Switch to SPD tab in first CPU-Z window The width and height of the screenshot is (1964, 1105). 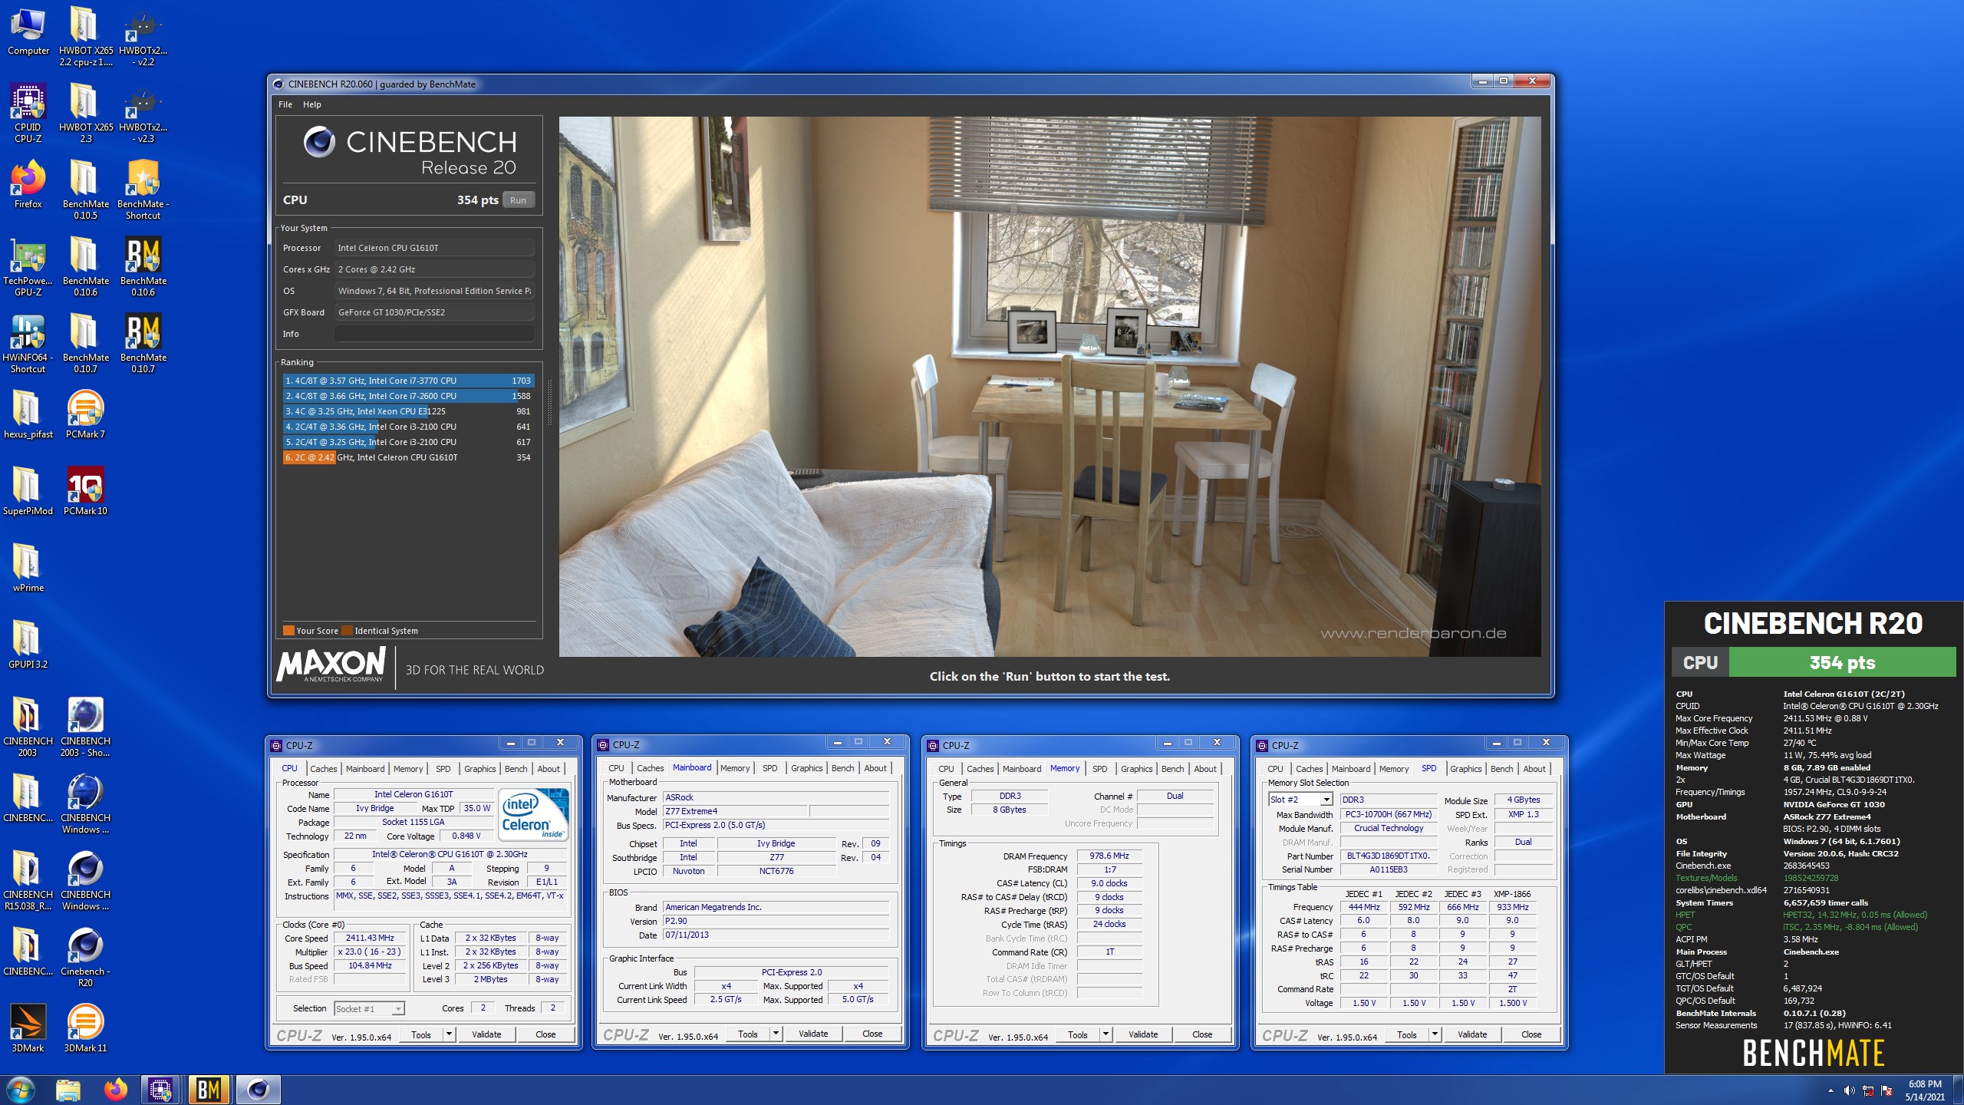point(443,769)
